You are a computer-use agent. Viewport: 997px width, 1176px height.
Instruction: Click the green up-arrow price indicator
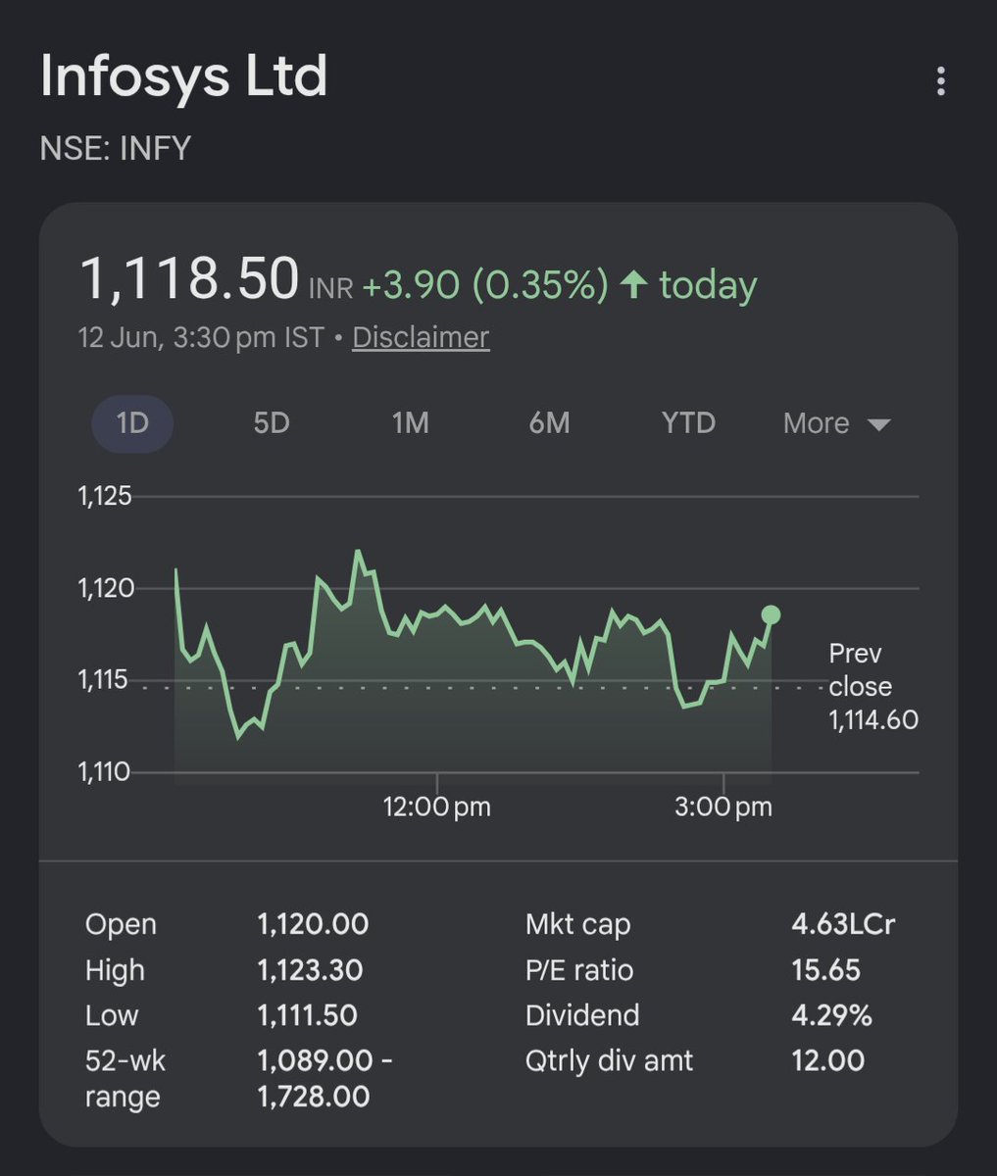tap(634, 285)
